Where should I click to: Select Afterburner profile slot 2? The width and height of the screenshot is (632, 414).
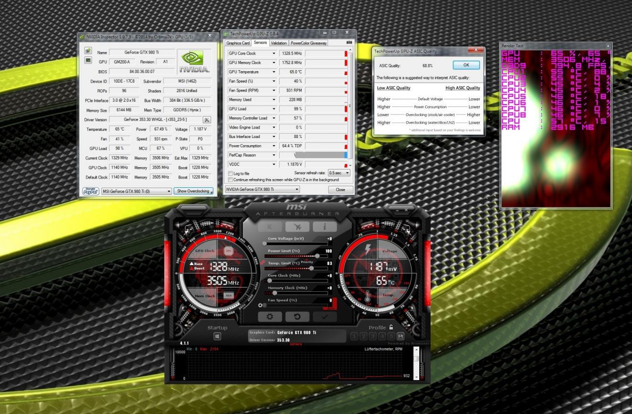[x=364, y=336]
